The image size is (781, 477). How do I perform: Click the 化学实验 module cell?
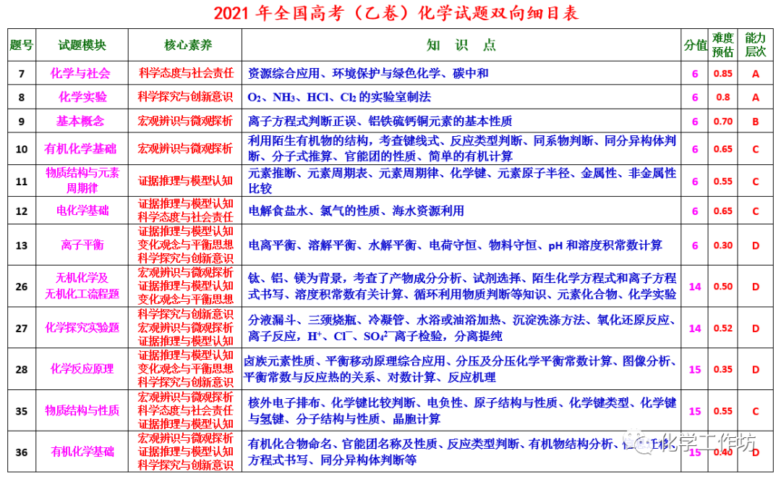click(x=82, y=97)
